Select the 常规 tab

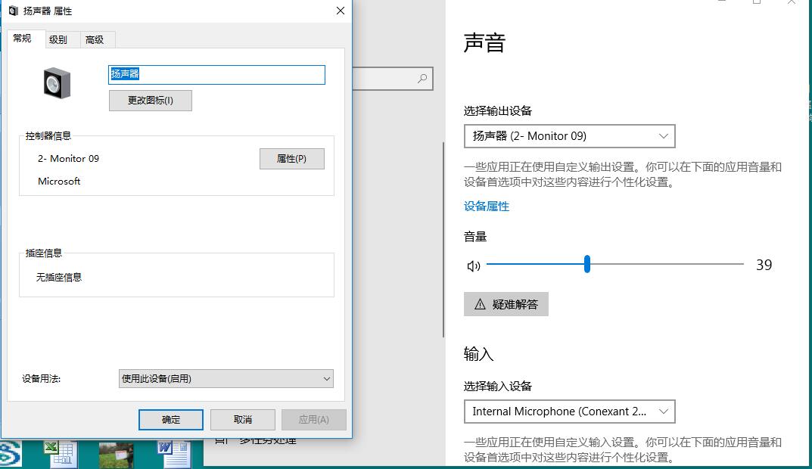click(23, 39)
